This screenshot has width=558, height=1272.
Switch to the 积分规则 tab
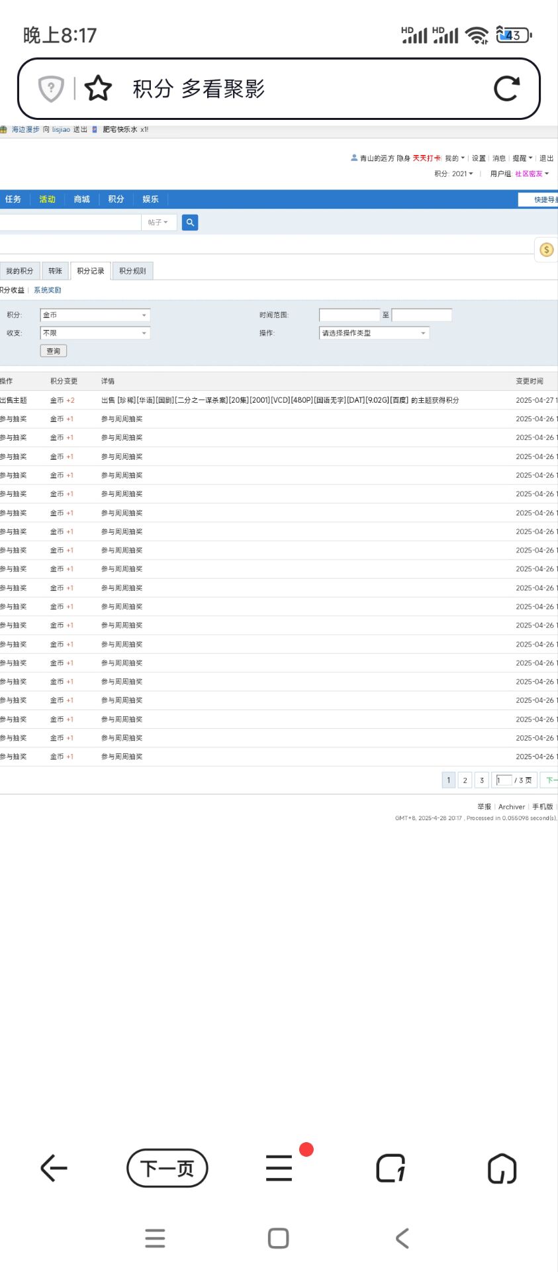point(132,271)
